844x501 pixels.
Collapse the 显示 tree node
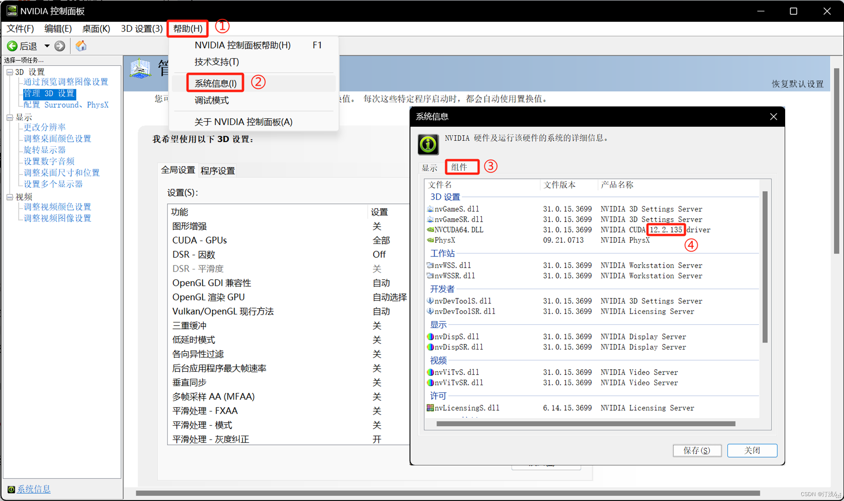(9, 118)
